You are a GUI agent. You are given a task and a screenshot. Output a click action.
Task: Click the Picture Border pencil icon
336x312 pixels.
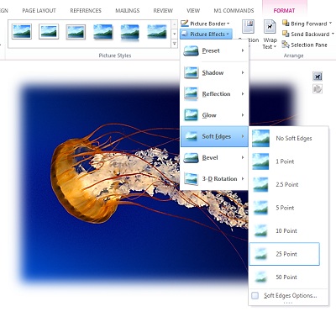point(185,24)
